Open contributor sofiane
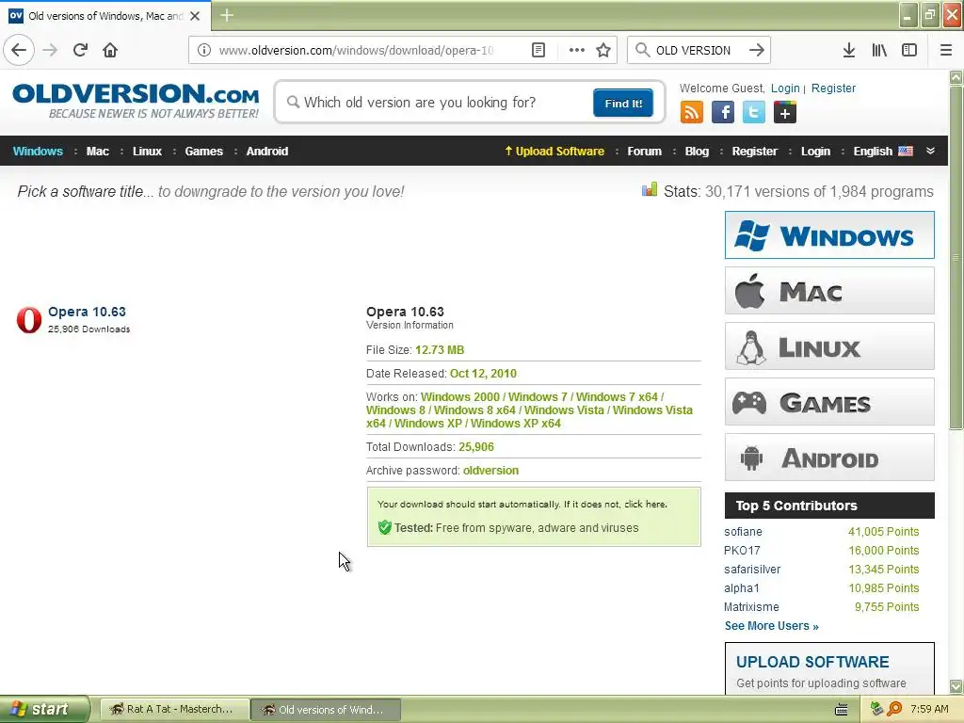 click(743, 532)
